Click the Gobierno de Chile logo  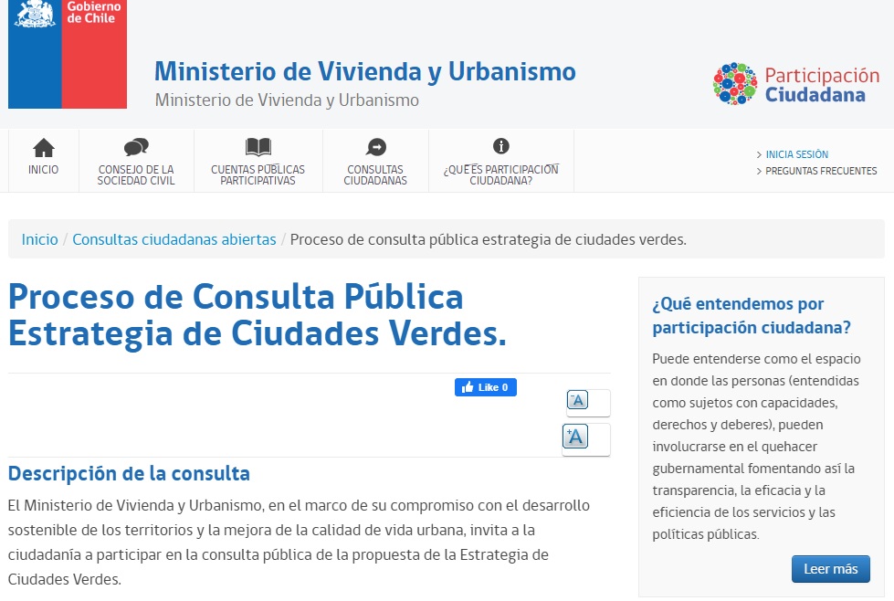(68, 53)
